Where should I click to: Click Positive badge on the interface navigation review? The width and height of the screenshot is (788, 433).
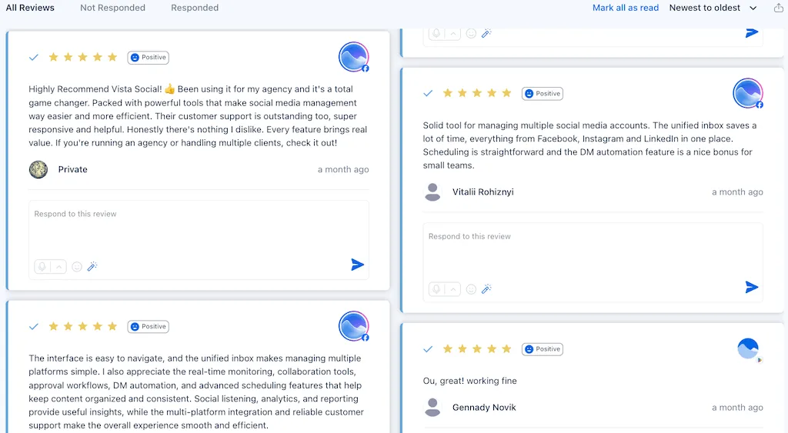(149, 327)
